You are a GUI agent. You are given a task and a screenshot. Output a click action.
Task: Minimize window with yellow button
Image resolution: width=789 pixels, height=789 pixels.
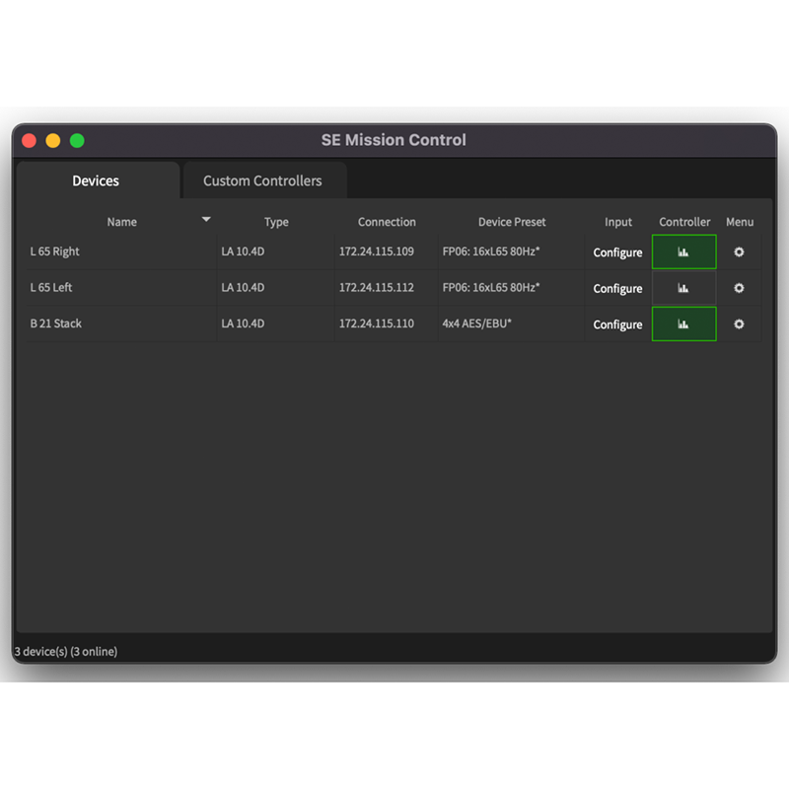tap(53, 141)
